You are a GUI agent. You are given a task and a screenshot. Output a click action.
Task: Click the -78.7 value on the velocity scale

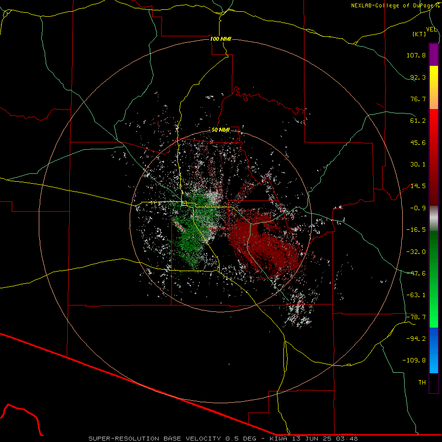[416, 317]
